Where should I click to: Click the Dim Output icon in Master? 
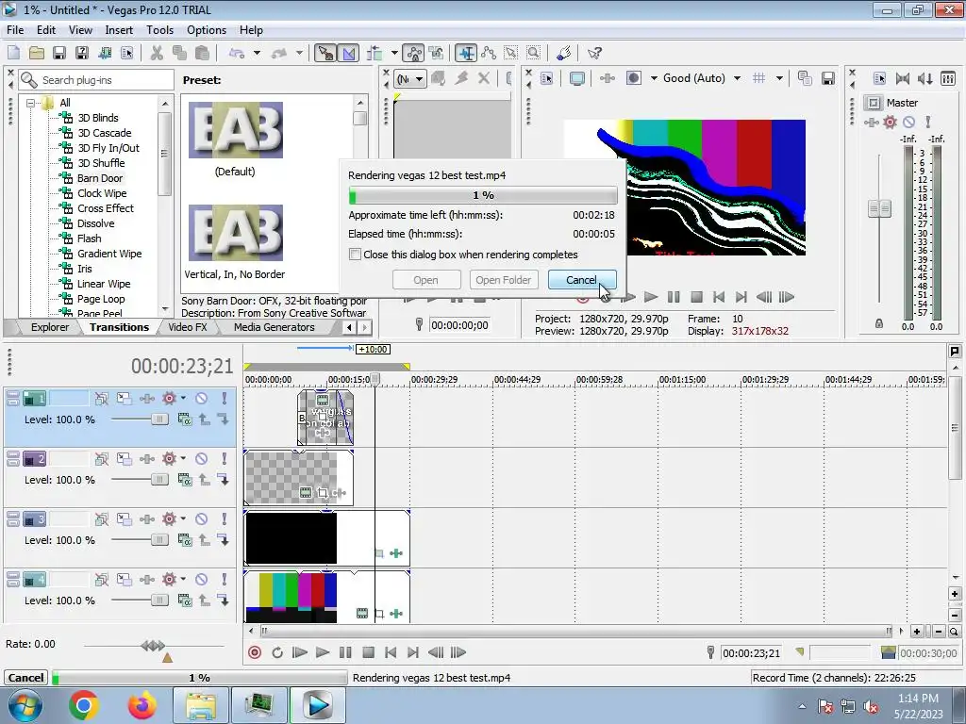[924, 78]
